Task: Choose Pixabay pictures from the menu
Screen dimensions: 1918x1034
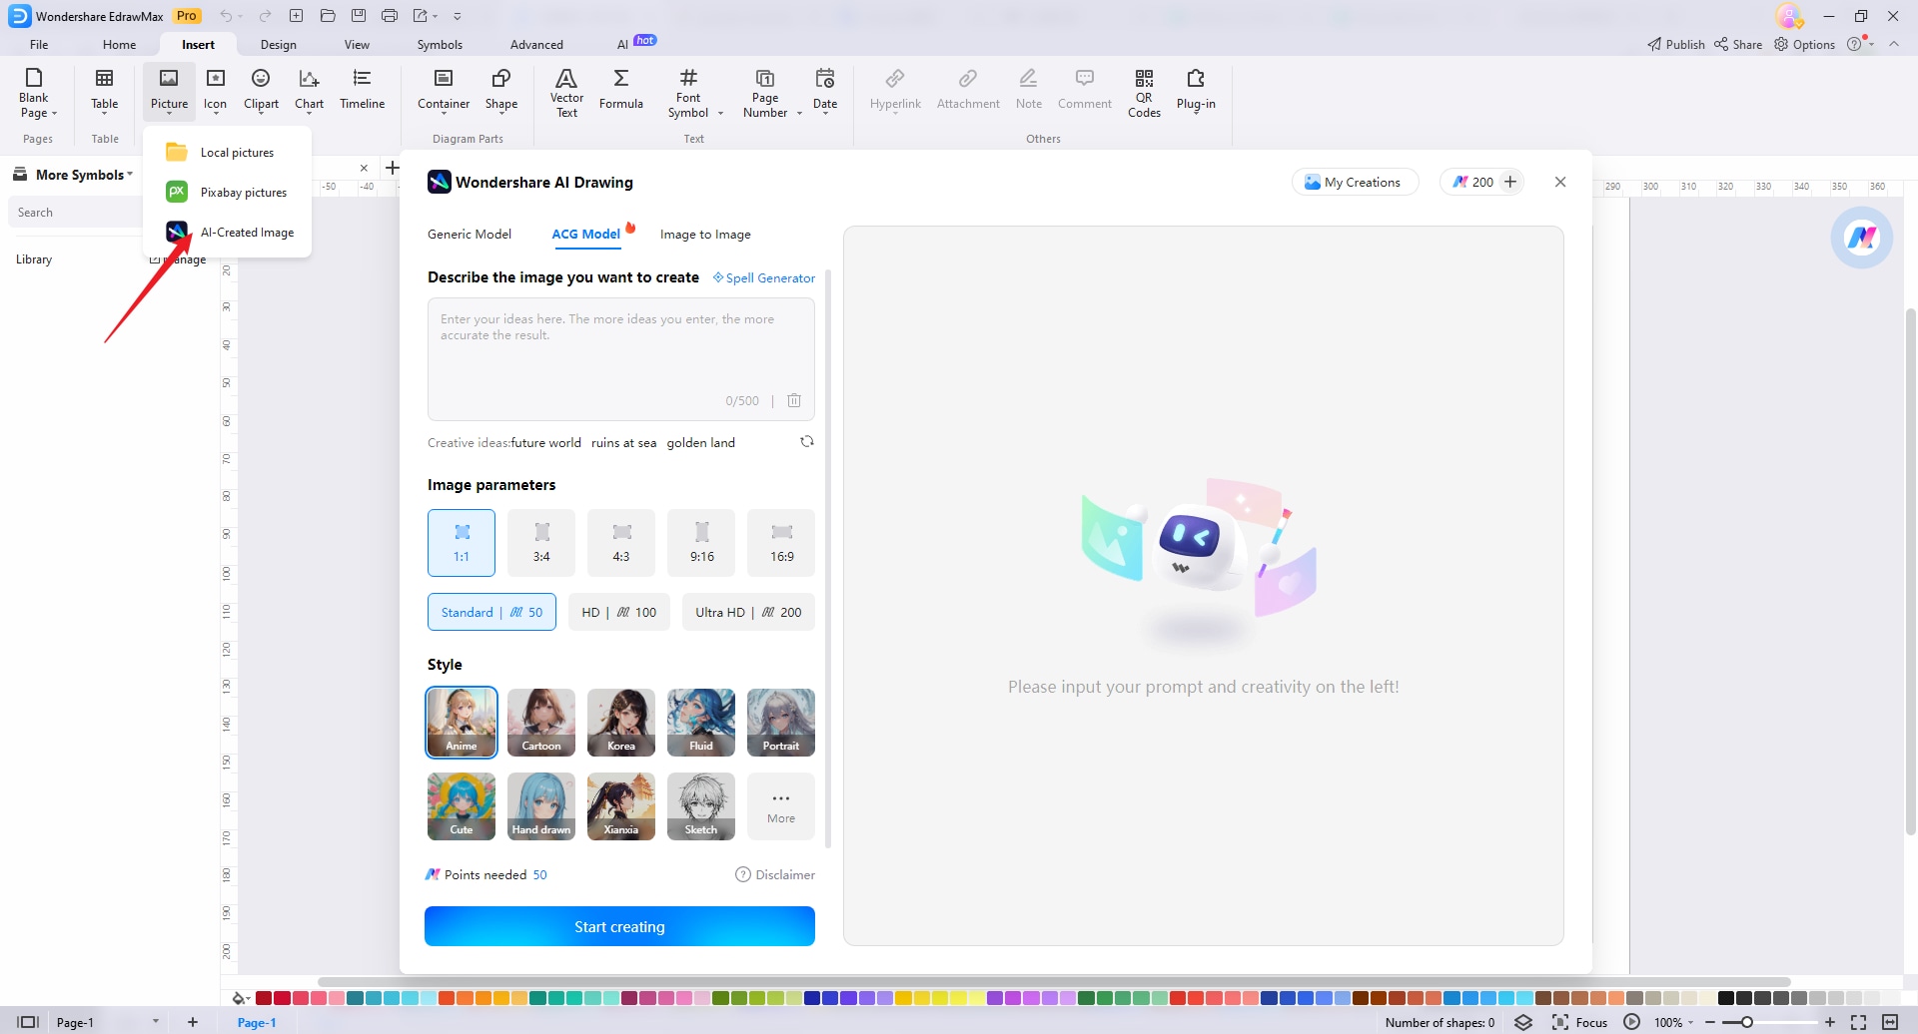Action: pos(228,193)
